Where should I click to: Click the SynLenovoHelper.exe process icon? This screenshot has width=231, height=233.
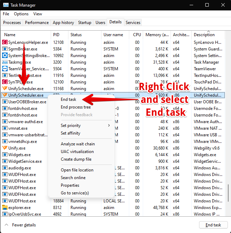pyautogui.click(x=5, y=42)
